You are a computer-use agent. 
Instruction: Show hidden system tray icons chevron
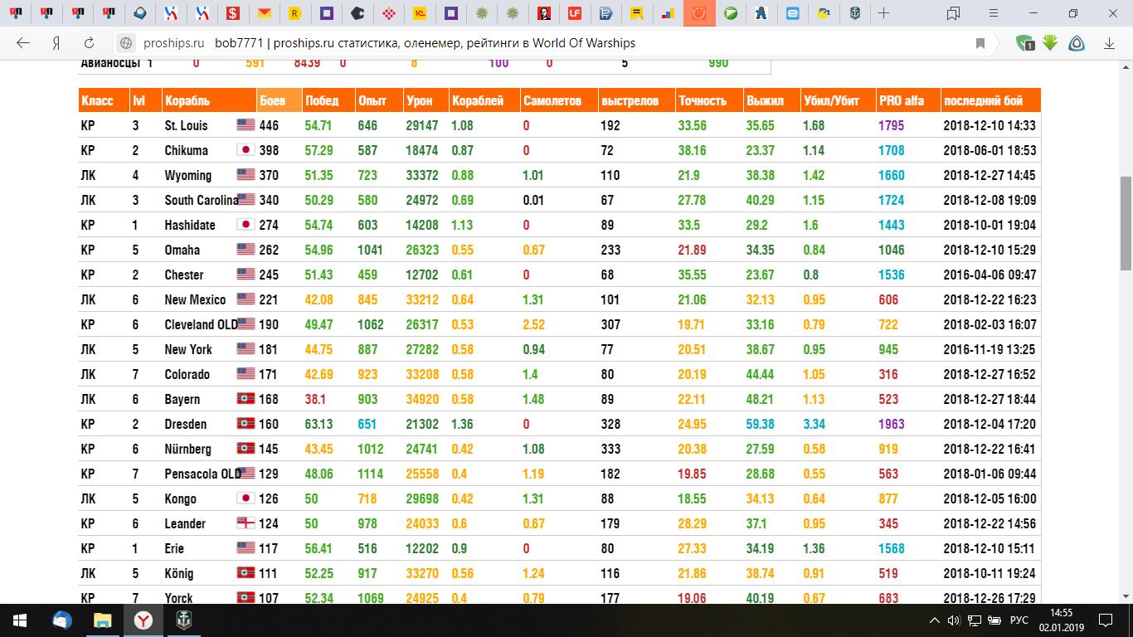pyautogui.click(x=936, y=620)
